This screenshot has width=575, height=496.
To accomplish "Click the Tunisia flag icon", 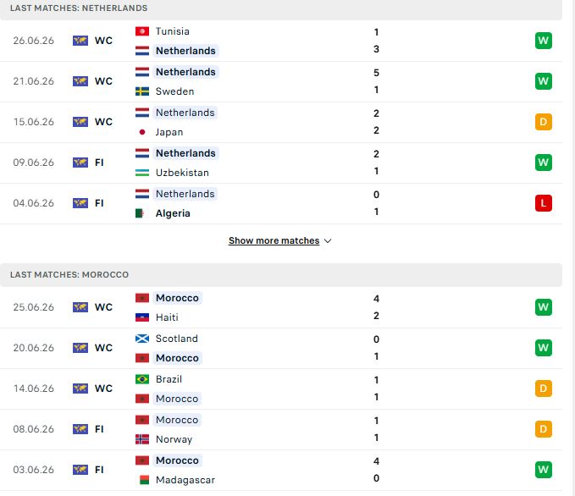I will click(x=142, y=31).
